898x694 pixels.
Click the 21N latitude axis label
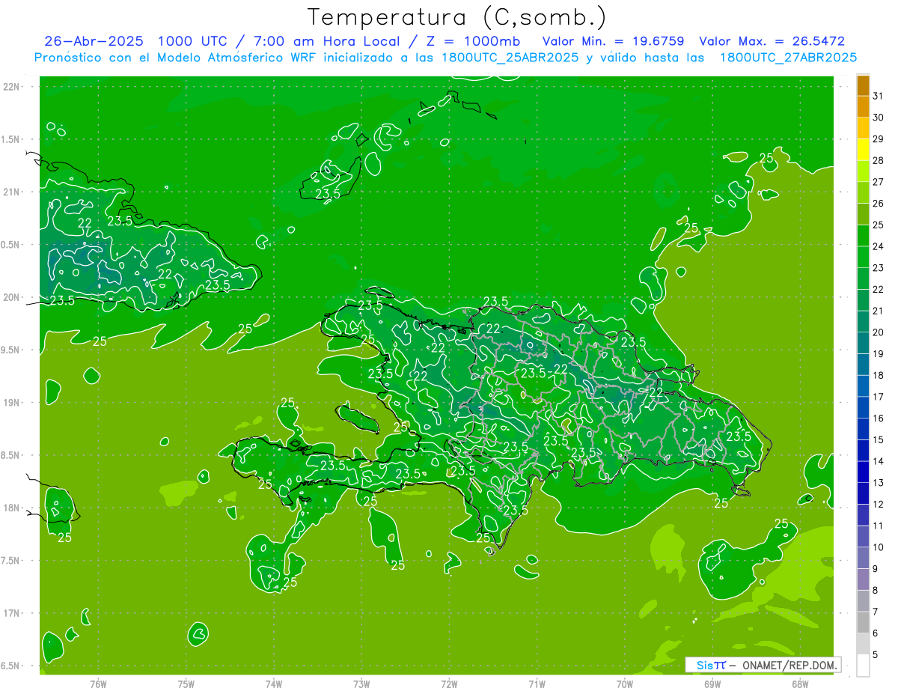(x=11, y=192)
